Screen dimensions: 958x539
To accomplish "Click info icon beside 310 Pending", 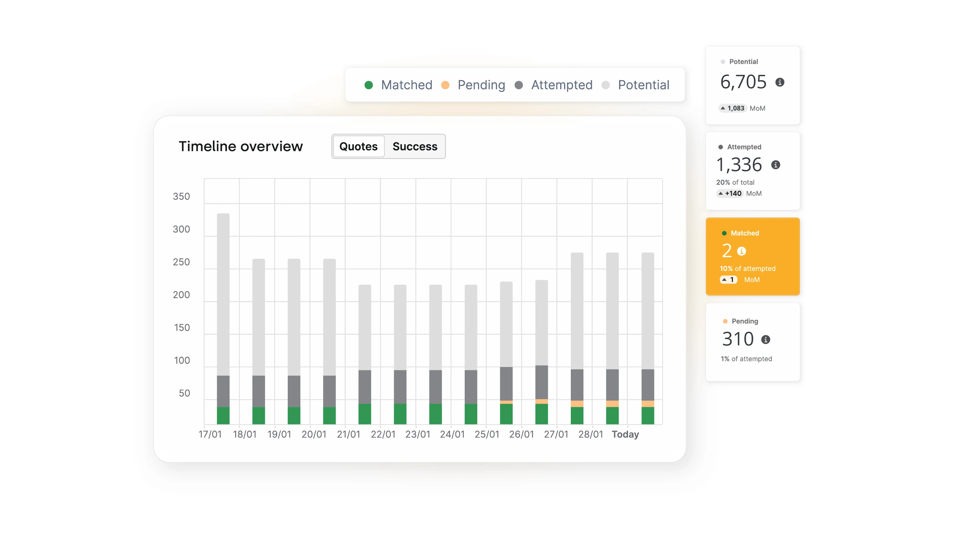I will point(765,339).
